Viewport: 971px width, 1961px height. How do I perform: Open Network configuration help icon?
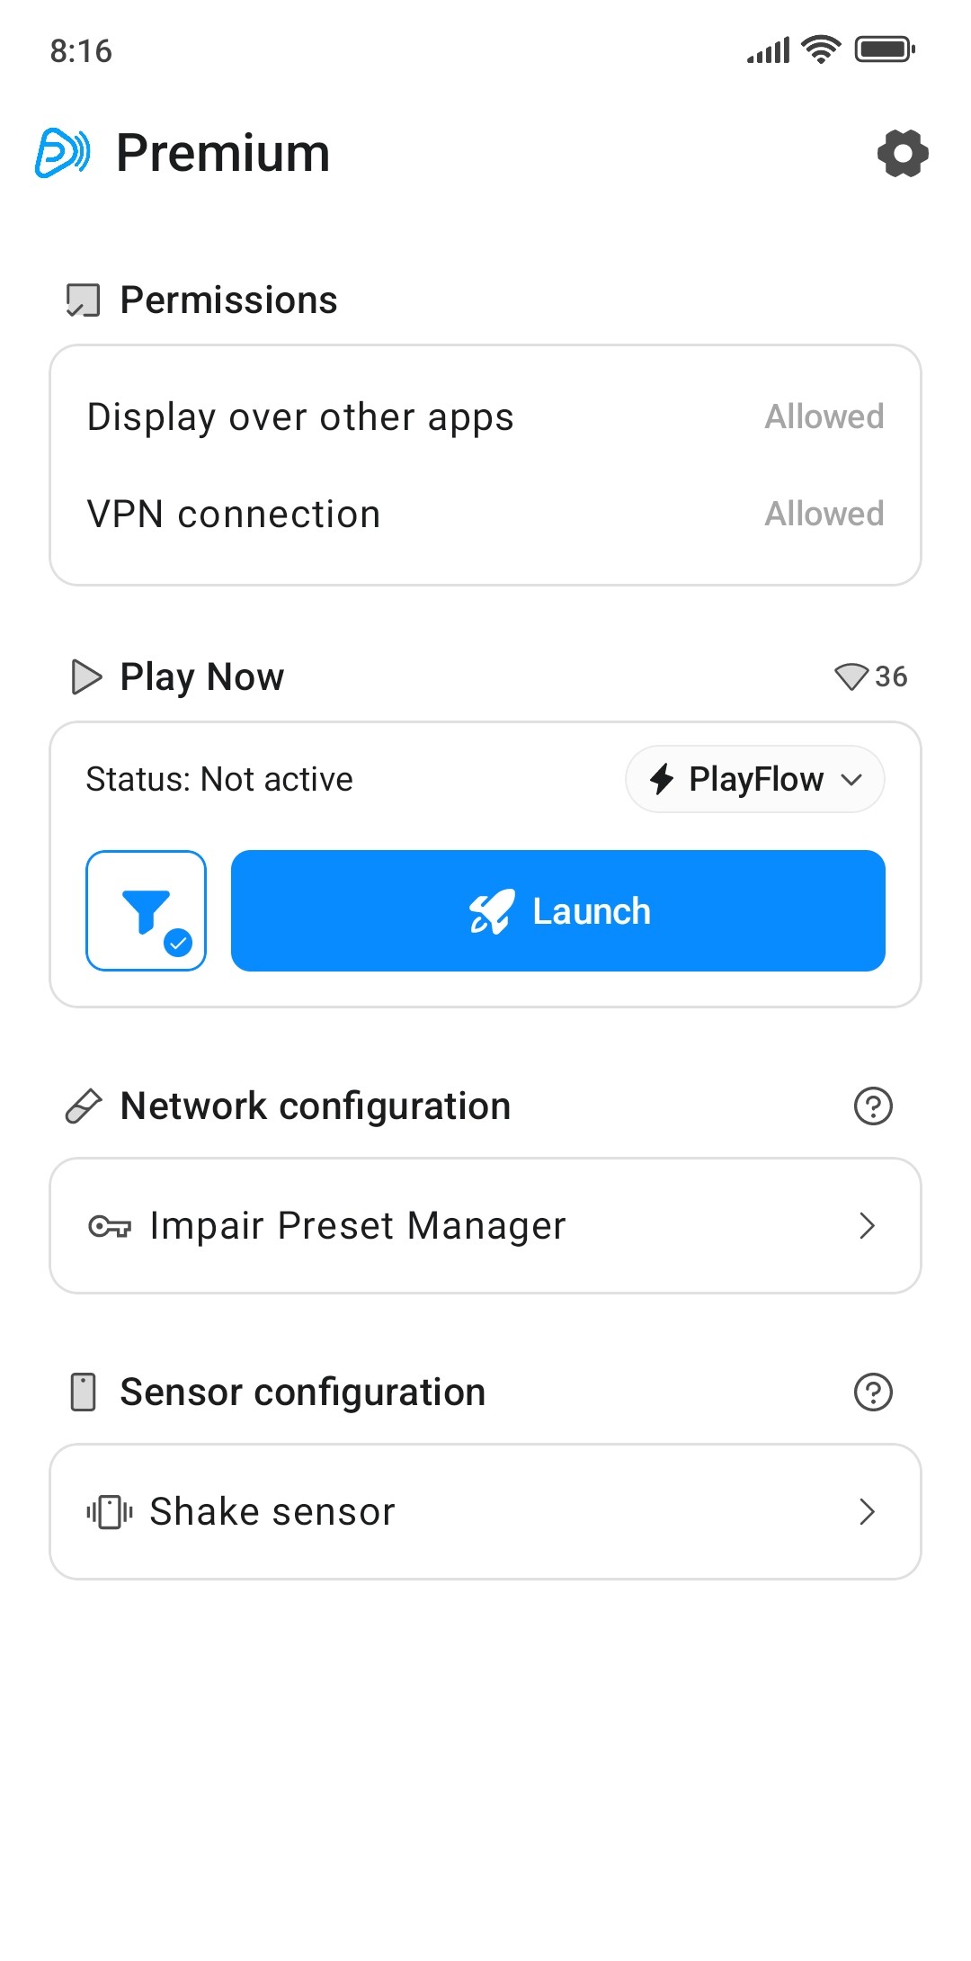tap(872, 1106)
